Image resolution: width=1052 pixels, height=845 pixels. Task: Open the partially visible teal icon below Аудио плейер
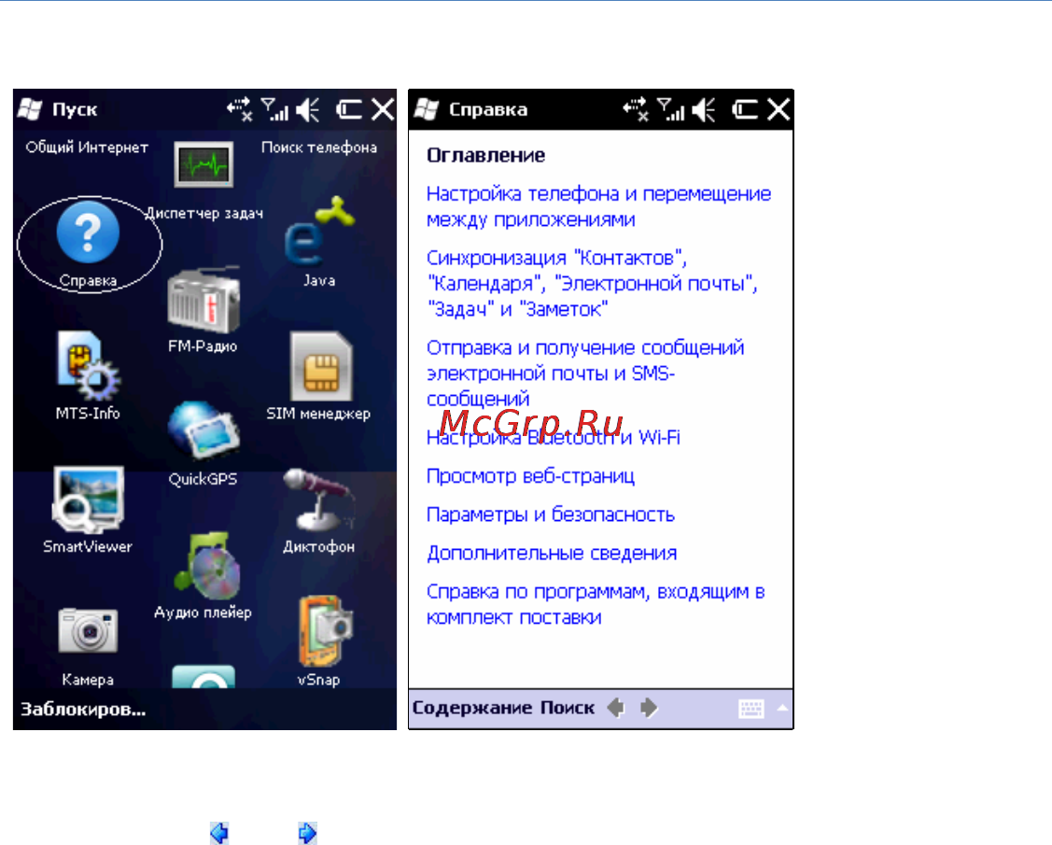coord(203,676)
